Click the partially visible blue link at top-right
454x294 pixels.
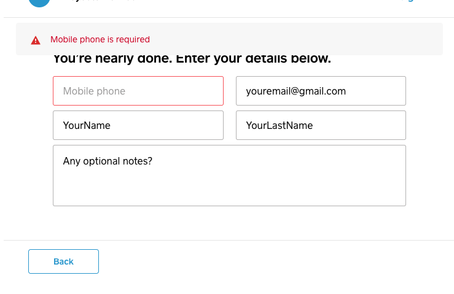tap(409, 1)
